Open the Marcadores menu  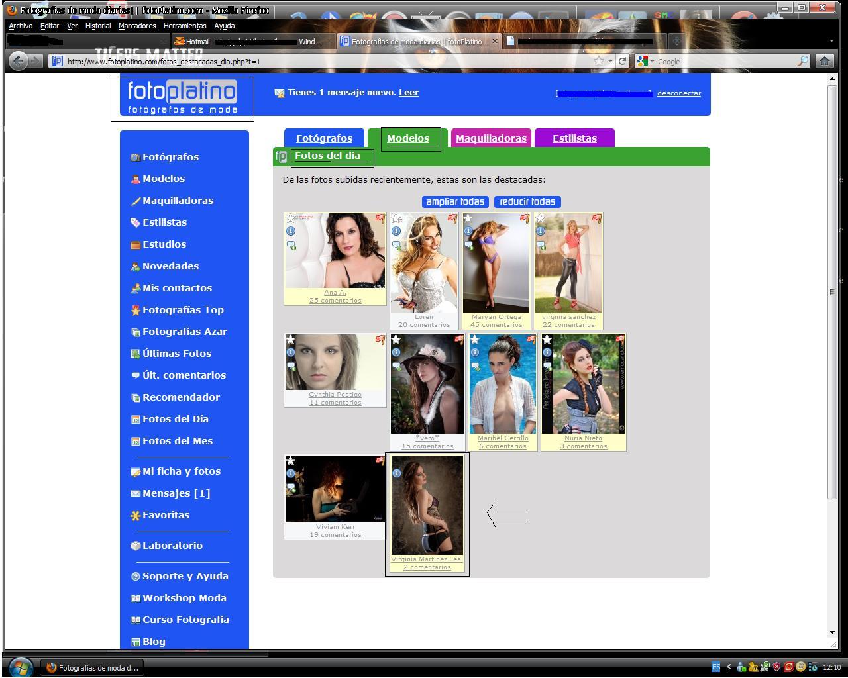pyautogui.click(x=137, y=26)
